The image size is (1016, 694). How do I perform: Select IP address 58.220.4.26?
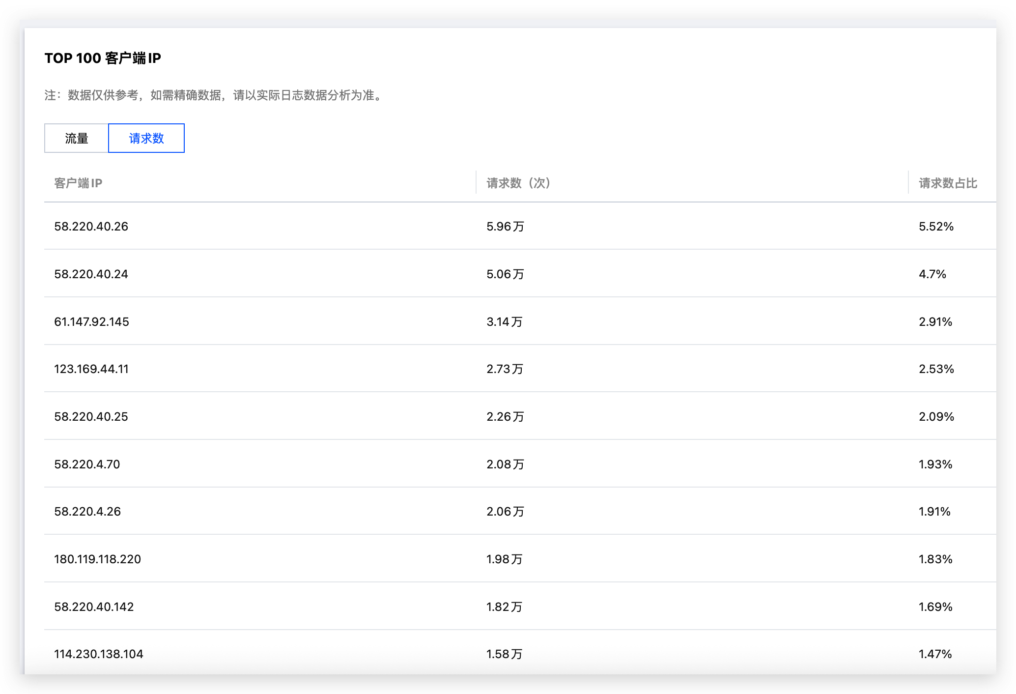point(87,512)
